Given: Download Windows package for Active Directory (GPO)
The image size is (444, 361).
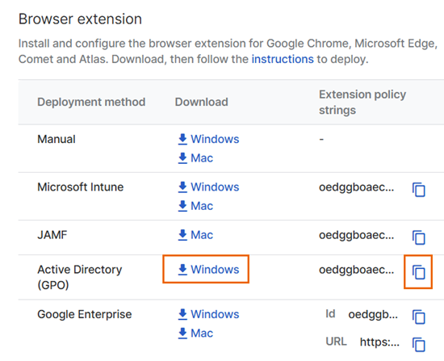Looking at the screenshot, I should click(209, 270).
